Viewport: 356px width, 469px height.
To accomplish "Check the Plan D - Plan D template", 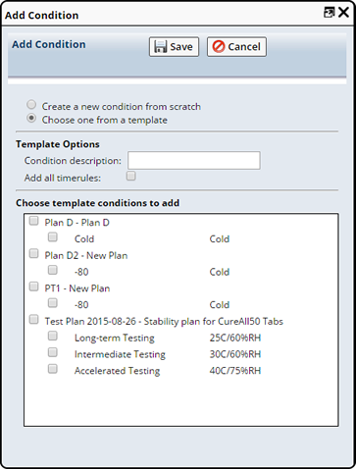I will click(33, 221).
